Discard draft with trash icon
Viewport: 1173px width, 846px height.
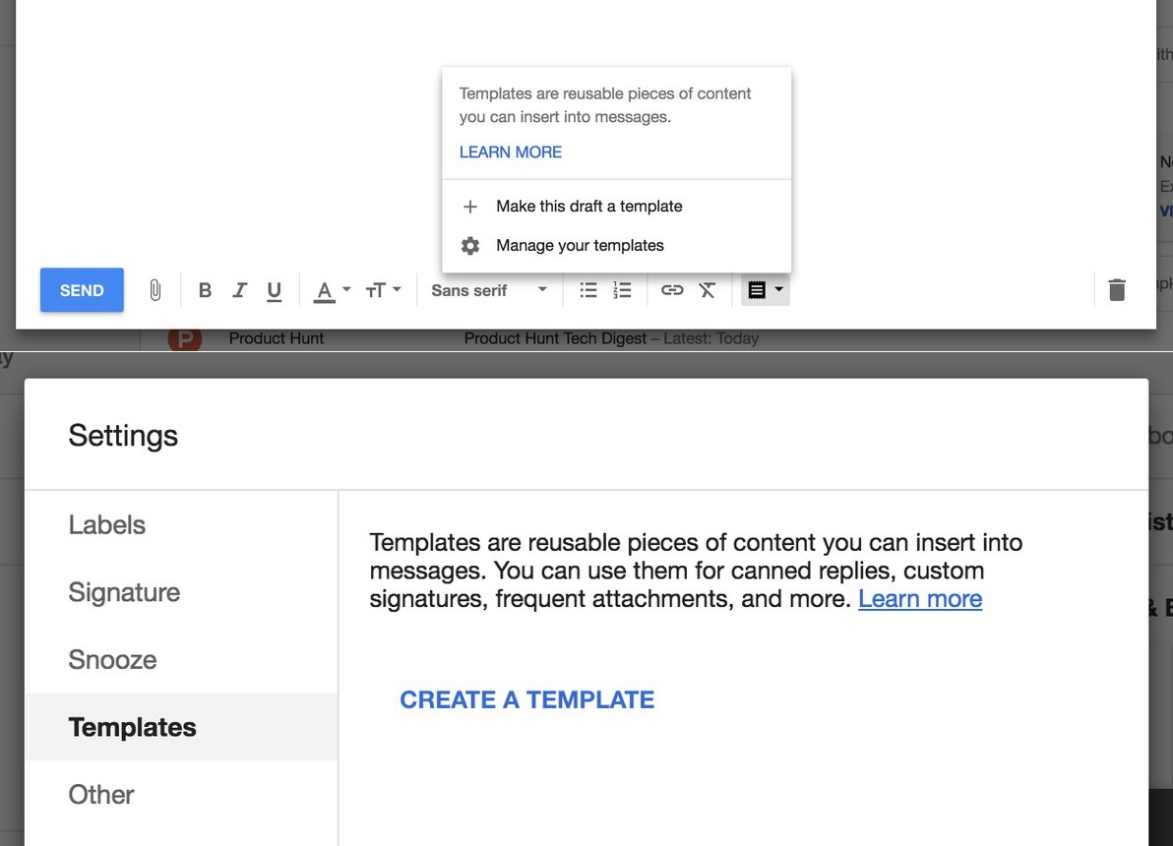point(1117,290)
